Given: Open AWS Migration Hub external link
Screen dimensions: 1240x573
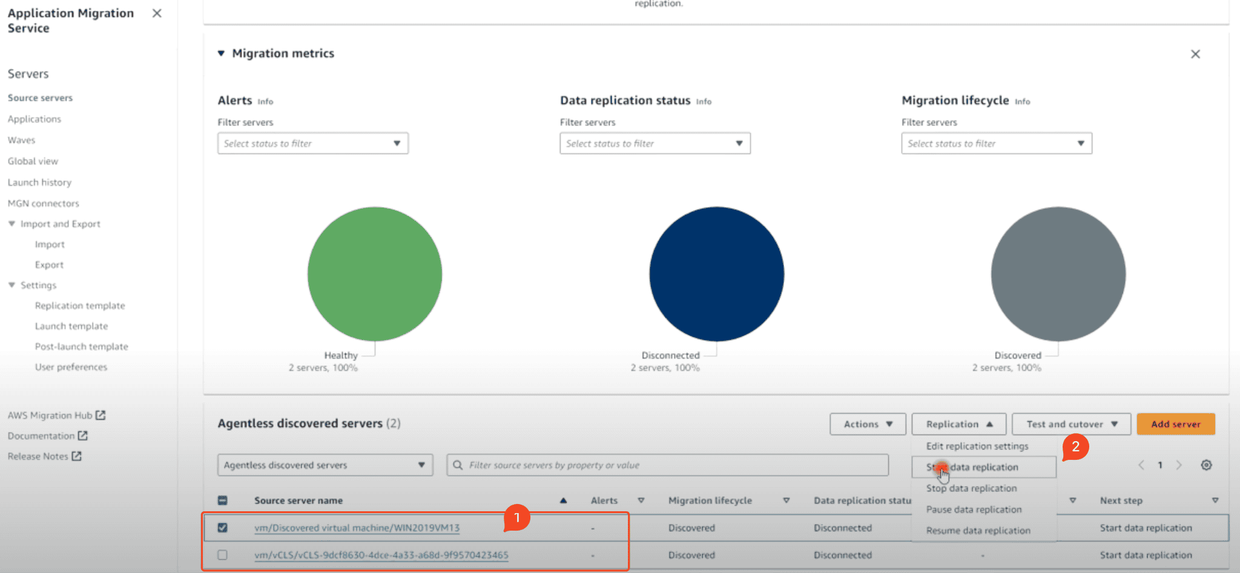Looking at the screenshot, I should [56, 415].
